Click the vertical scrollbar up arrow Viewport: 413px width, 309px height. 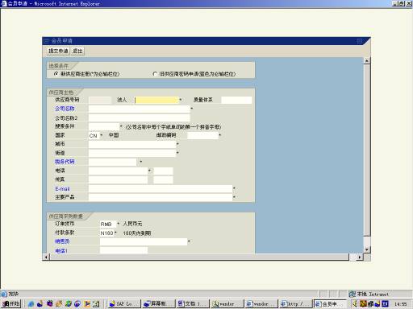(x=367, y=61)
